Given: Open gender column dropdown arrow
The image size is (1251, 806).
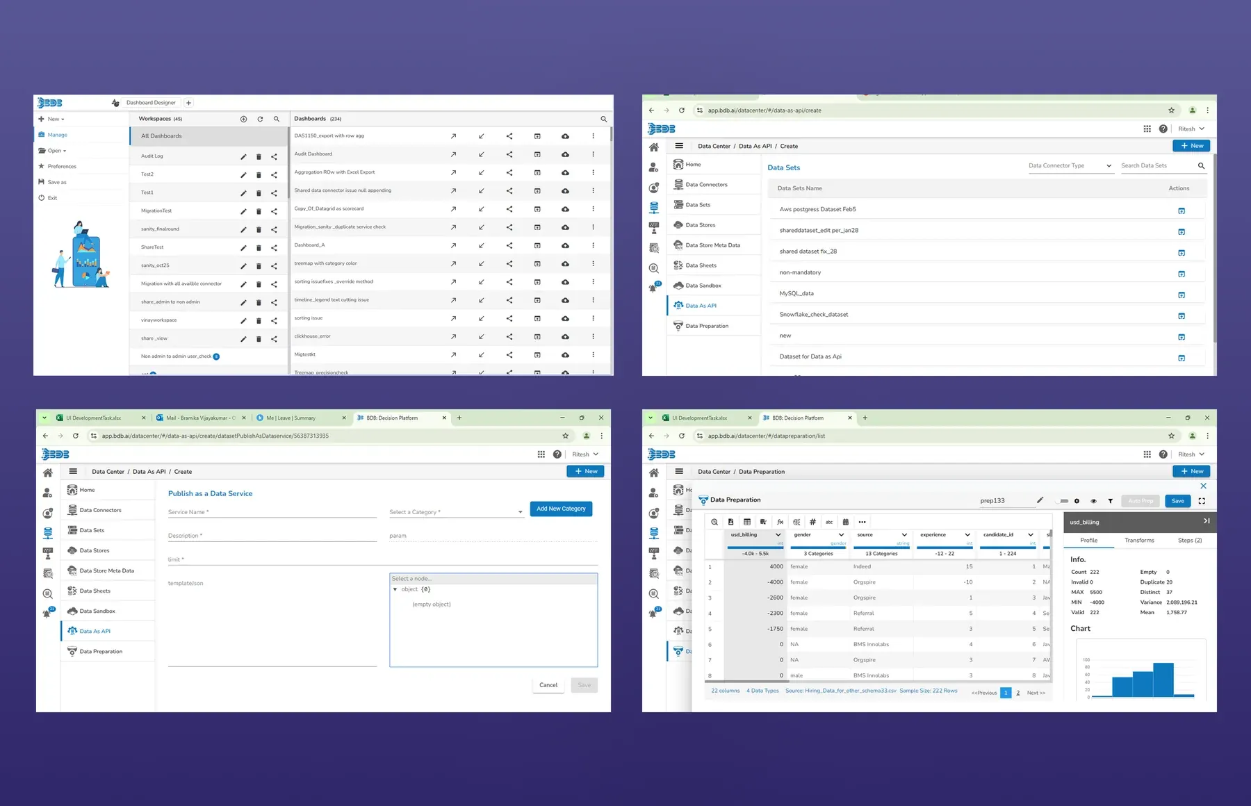Looking at the screenshot, I should click(x=841, y=535).
